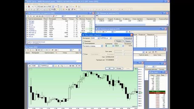Click the 1:1 icon in main toolbar

[56, 7]
